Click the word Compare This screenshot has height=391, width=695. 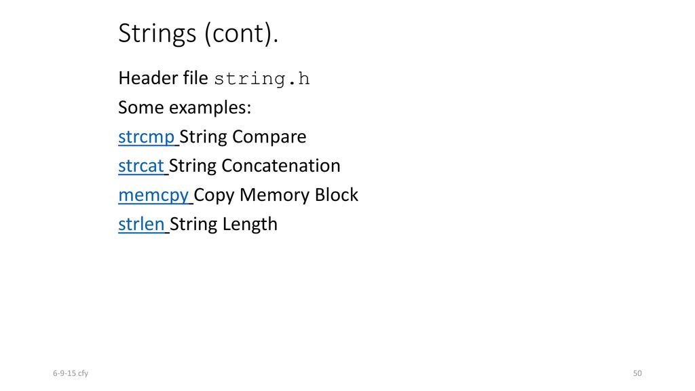[x=269, y=137]
